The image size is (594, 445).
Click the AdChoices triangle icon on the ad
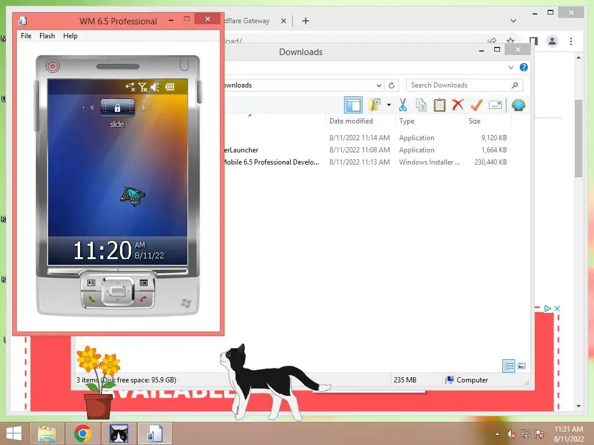pyautogui.click(x=548, y=308)
